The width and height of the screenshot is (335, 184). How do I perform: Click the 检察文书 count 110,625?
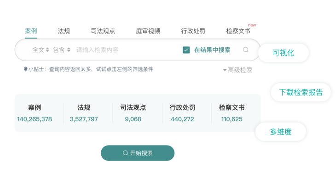pos(231,119)
